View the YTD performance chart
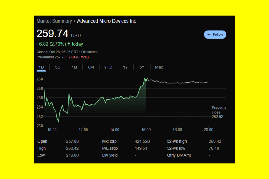 108,67
